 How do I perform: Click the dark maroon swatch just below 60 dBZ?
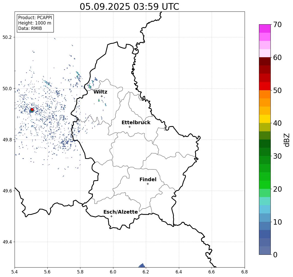pos(265,61)
